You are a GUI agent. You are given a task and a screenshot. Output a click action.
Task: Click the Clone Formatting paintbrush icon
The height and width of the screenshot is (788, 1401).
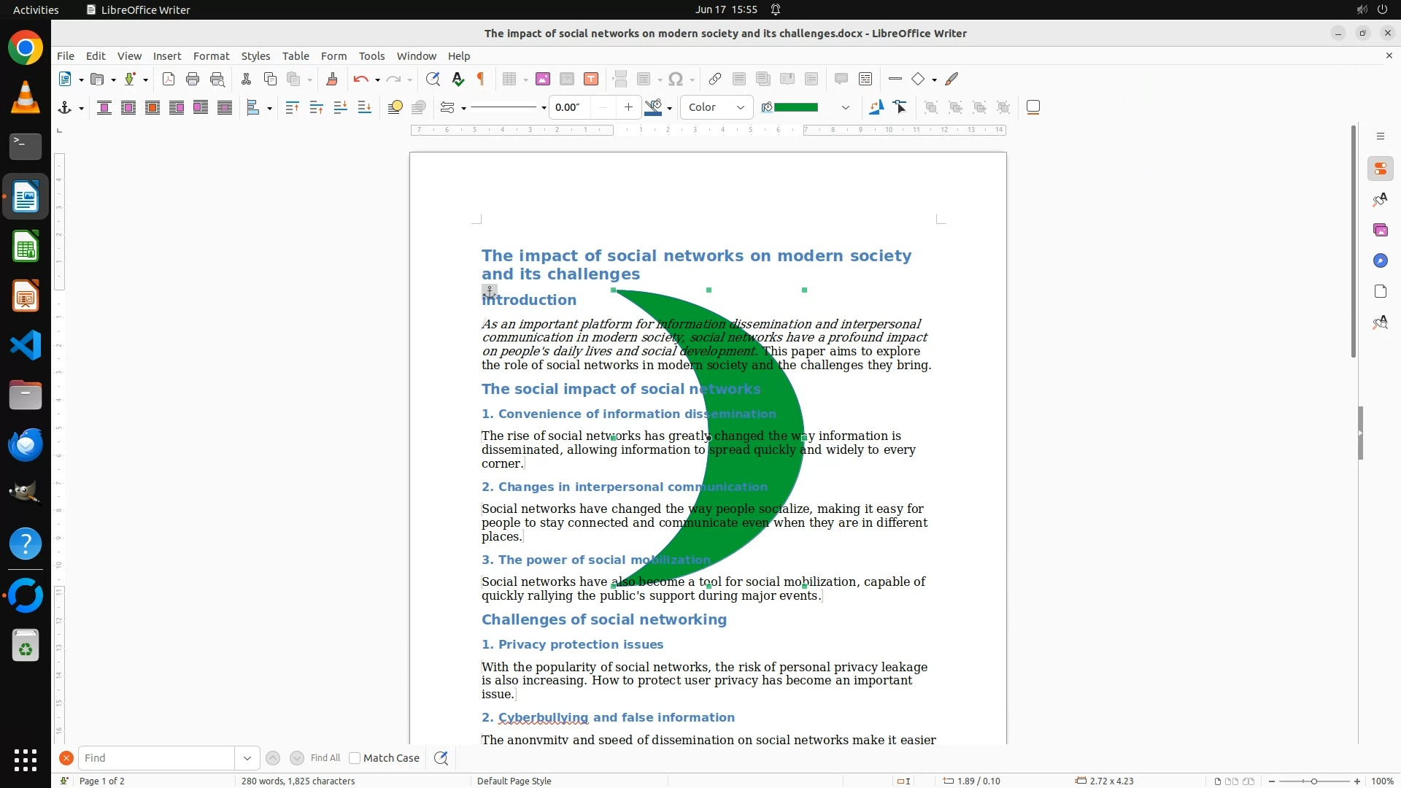pos(332,80)
